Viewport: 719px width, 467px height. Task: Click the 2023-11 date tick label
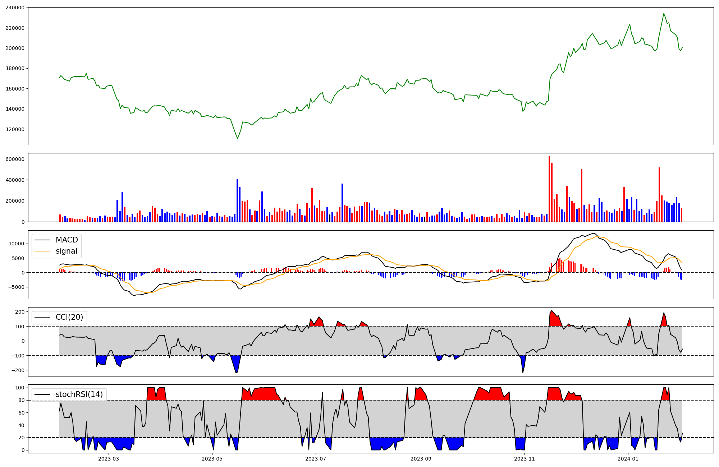(x=525, y=459)
